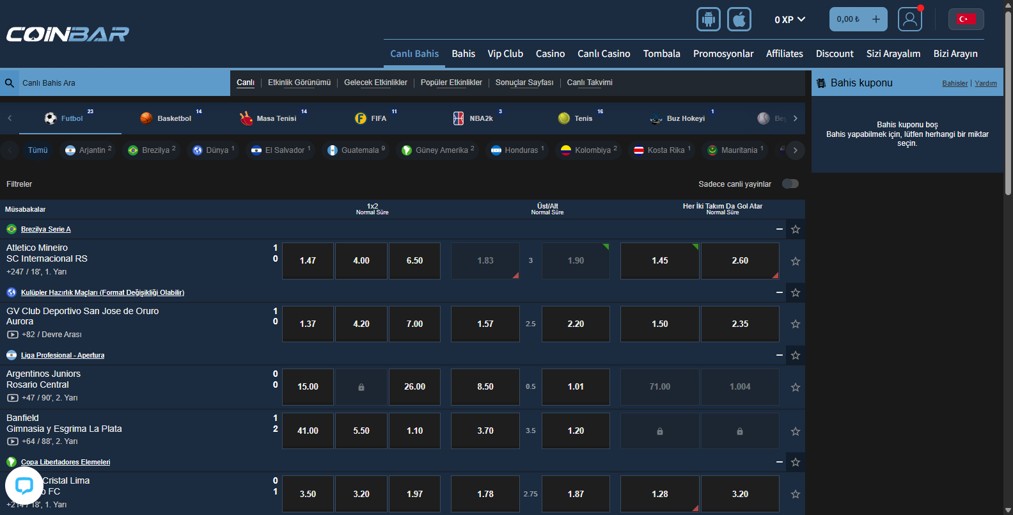Open the live chat support bubble

(x=24, y=486)
